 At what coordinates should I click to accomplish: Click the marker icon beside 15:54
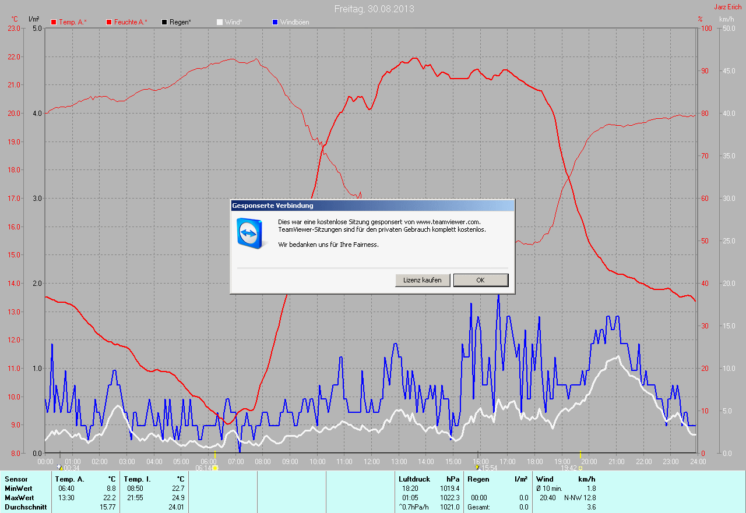pos(478,467)
